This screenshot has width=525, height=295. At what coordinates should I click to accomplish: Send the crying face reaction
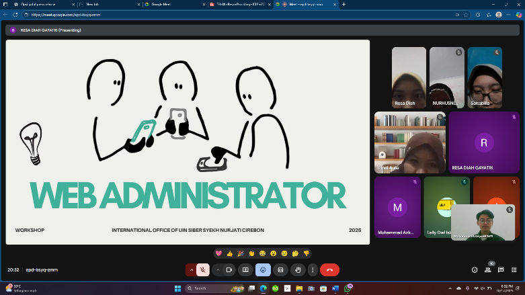point(284,253)
